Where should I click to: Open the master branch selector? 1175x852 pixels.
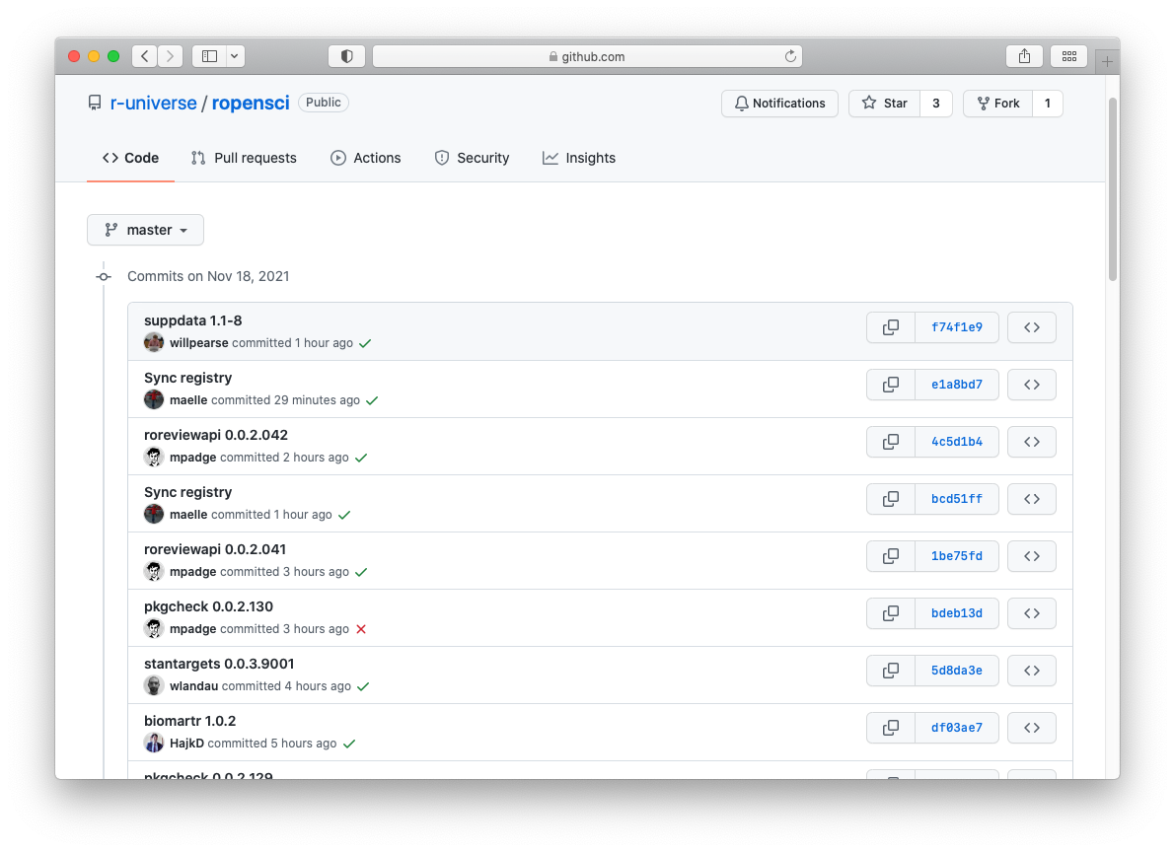pos(145,230)
